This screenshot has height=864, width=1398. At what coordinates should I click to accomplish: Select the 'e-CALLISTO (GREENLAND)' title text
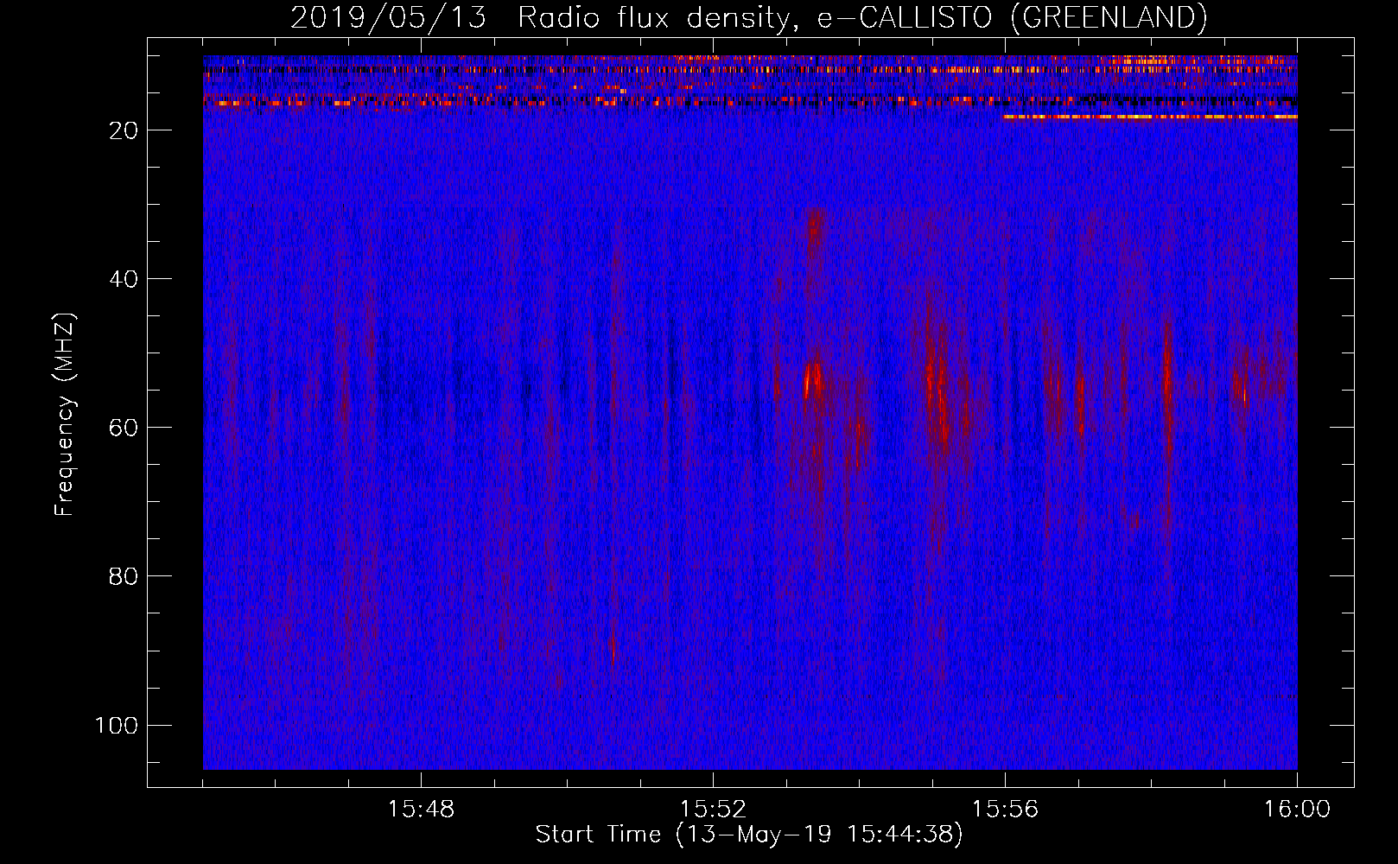1012,18
